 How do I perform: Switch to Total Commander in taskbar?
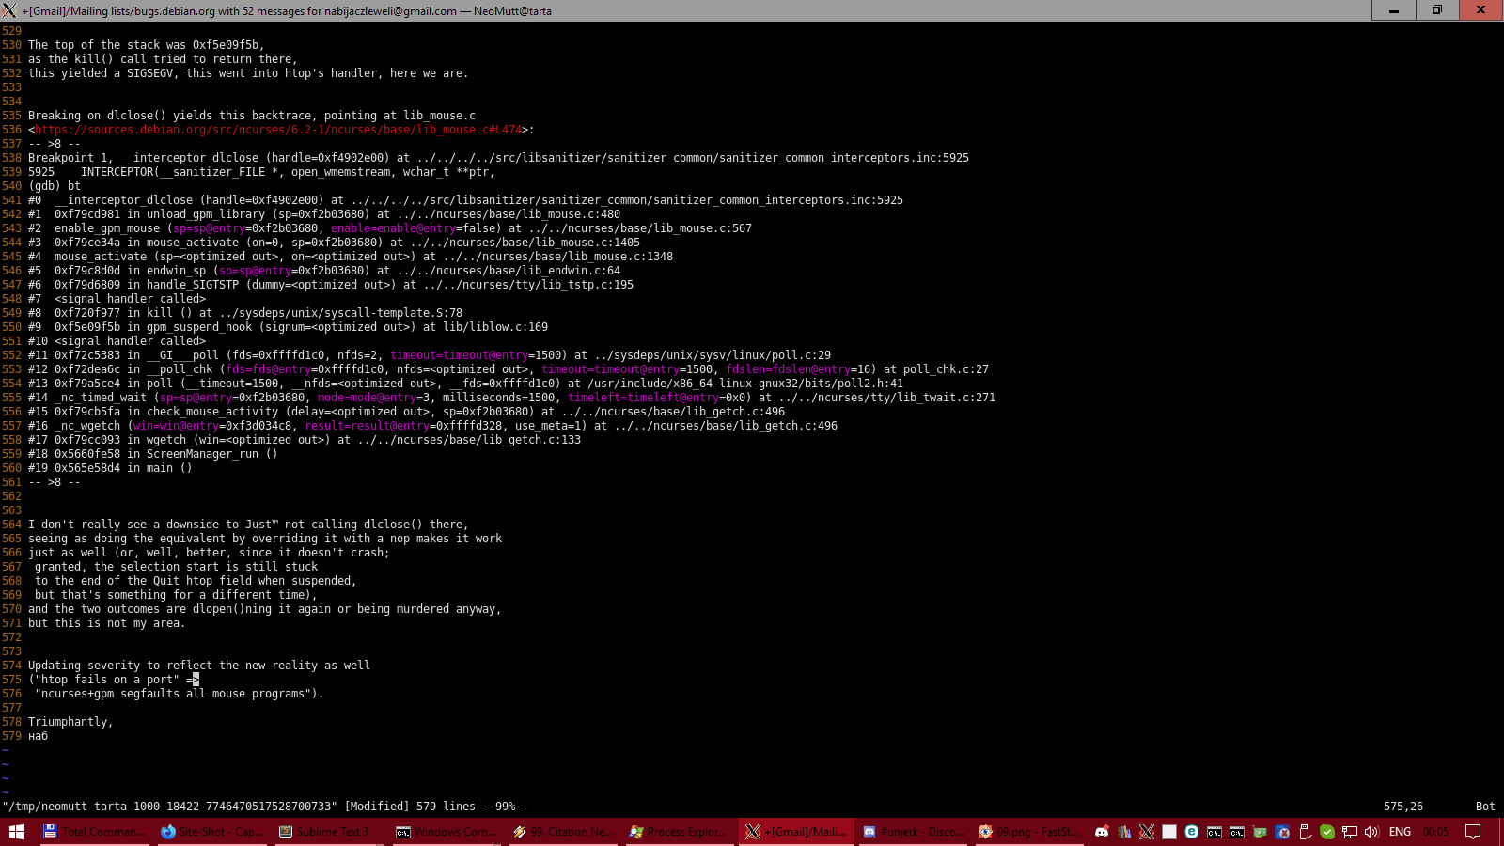(94, 832)
